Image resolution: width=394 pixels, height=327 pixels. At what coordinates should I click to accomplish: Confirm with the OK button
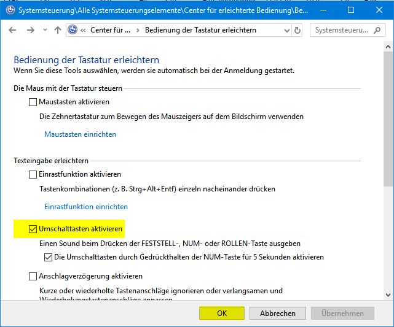pos(222,314)
